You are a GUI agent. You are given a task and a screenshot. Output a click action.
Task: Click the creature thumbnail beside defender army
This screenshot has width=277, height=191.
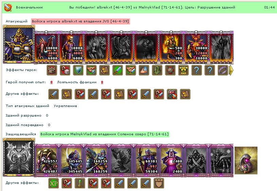[x=246, y=160]
